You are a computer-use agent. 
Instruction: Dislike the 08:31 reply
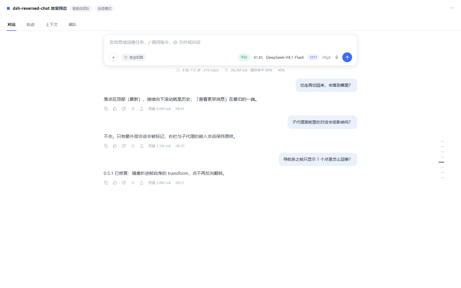click(x=124, y=183)
